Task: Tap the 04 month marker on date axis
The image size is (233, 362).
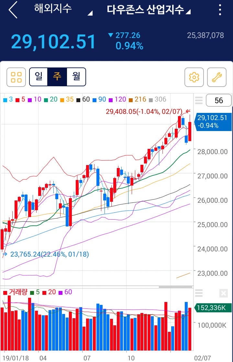Action: (43, 358)
